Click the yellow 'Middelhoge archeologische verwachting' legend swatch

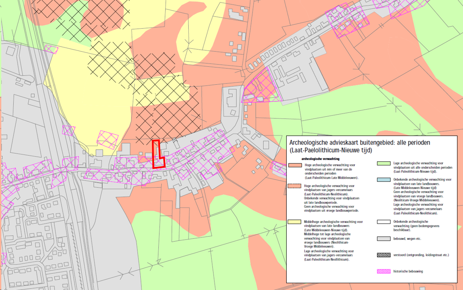[294, 222]
